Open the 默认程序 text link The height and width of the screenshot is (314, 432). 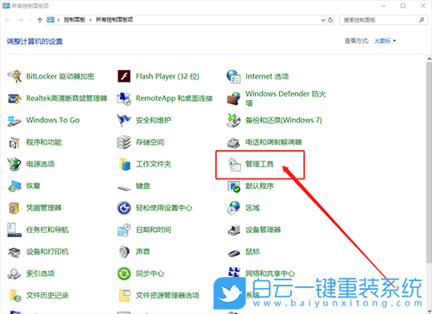pyautogui.click(x=259, y=186)
